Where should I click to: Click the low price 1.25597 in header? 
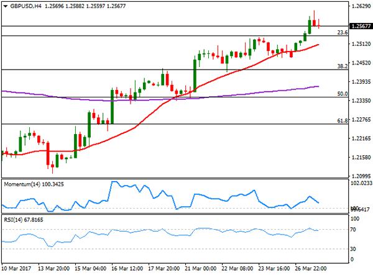(96, 6)
